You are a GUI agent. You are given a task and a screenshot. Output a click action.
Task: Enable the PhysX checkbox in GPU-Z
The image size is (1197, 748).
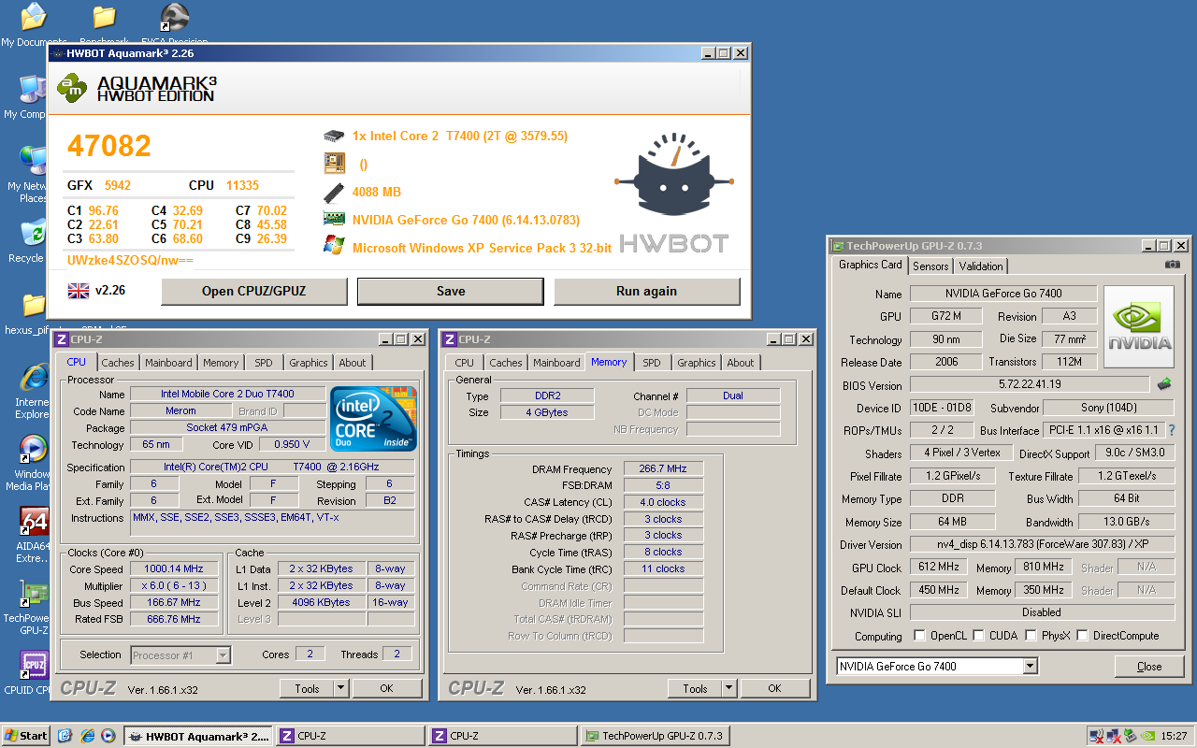tap(1031, 636)
